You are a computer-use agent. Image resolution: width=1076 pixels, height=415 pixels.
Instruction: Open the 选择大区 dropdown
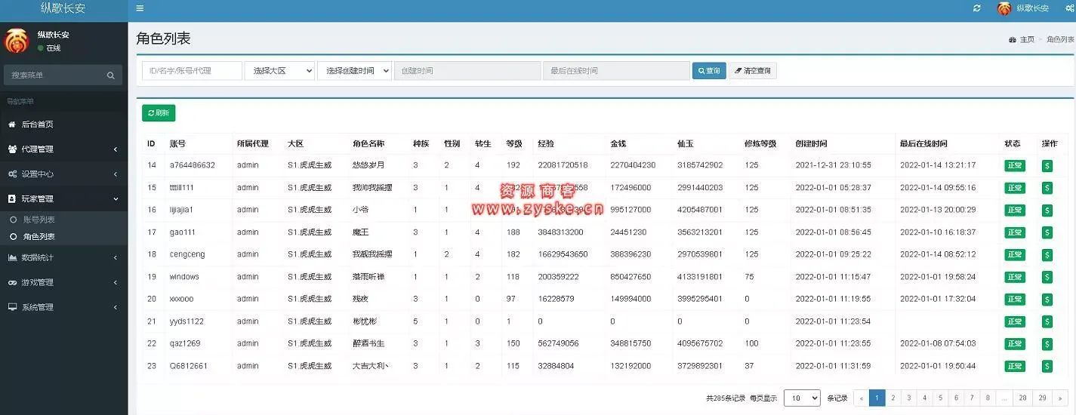point(279,70)
